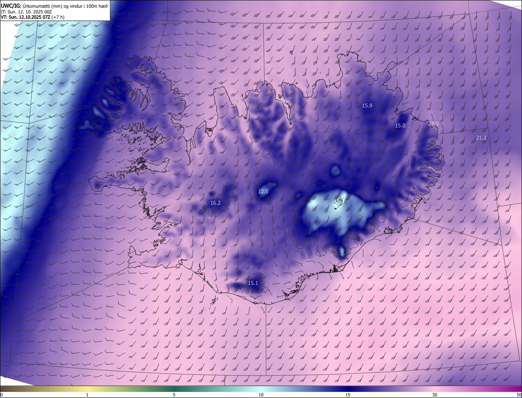Click the 25.9 value label near the east coast
The image size is (522, 398).
click(434, 123)
